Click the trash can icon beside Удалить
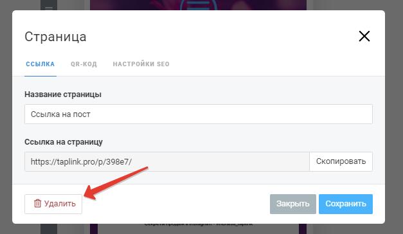Image resolution: width=403 pixels, height=234 pixels. point(37,203)
